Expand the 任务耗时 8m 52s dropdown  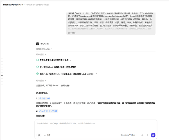tap(44, 49)
